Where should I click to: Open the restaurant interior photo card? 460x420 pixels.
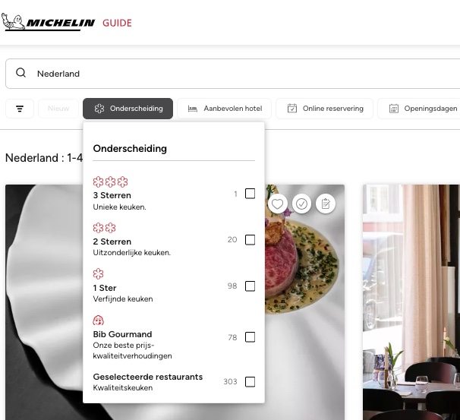tap(411, 302)
